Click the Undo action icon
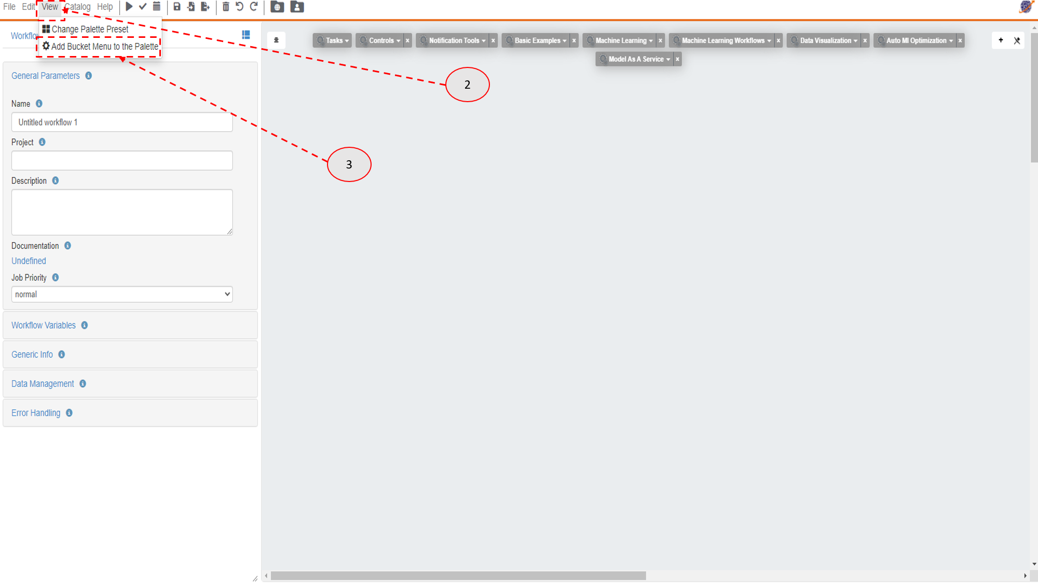The width and height of the screenshot is (1038, 584). (x=240, y=7)
